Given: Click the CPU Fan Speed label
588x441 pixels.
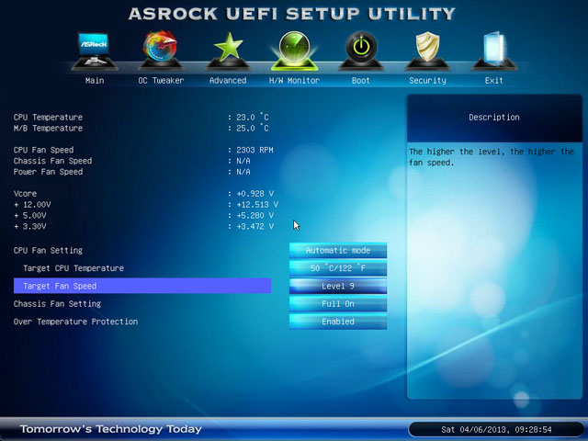Looking at the screenshot, I should (x=43, y=150).
